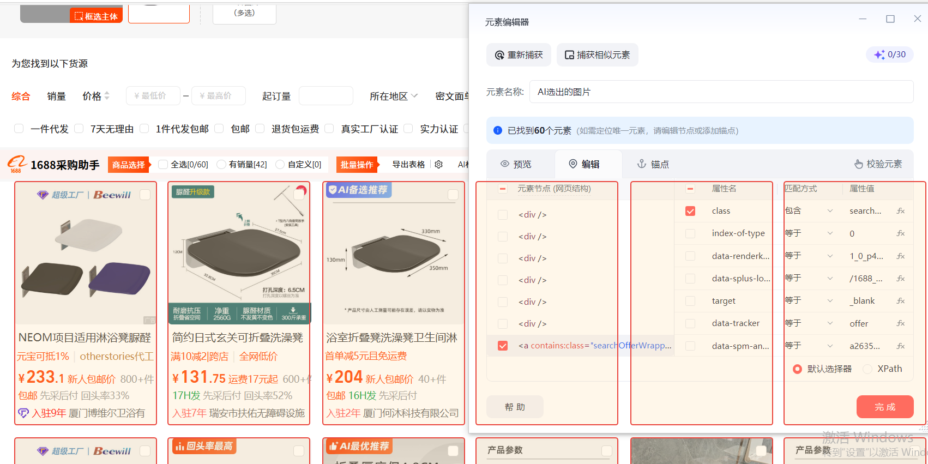The image size is (928, 464).
Task: Click the 完成 finish button
Action: coord(884,407)
